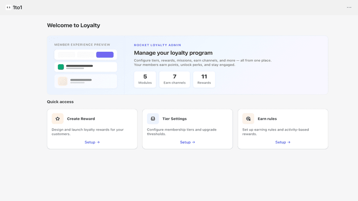Click the green square in member preview
The image size is (358, 201).
pos(61,67)
